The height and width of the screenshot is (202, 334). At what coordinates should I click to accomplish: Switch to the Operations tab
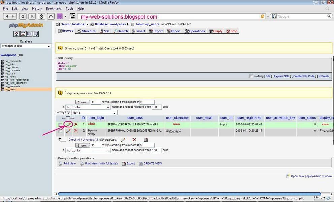(x=195, y=31)
